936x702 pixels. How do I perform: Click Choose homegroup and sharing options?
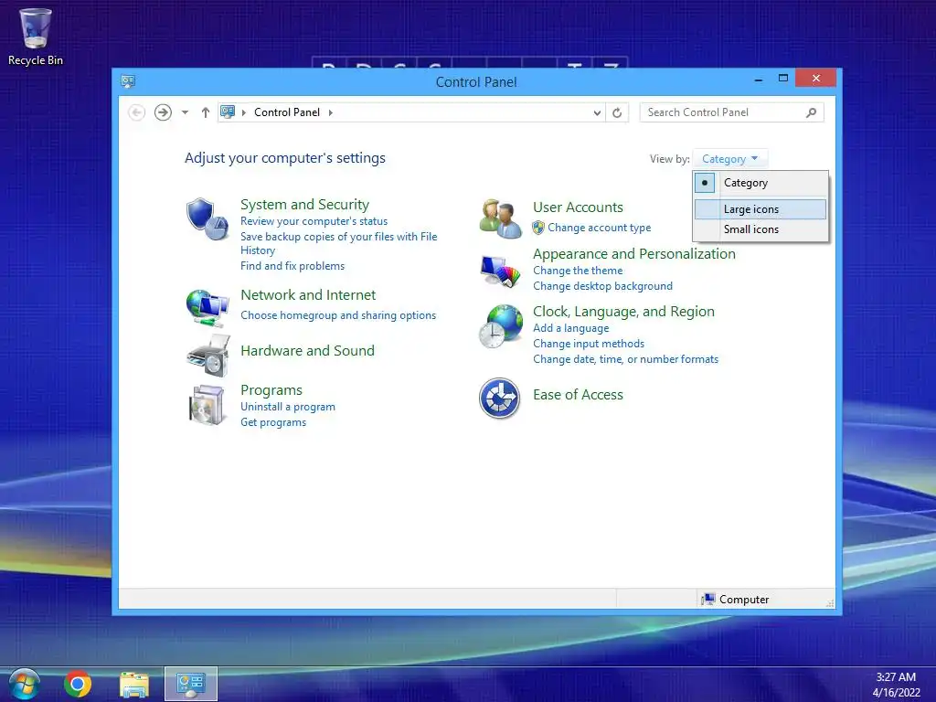[x=338, y=315]
